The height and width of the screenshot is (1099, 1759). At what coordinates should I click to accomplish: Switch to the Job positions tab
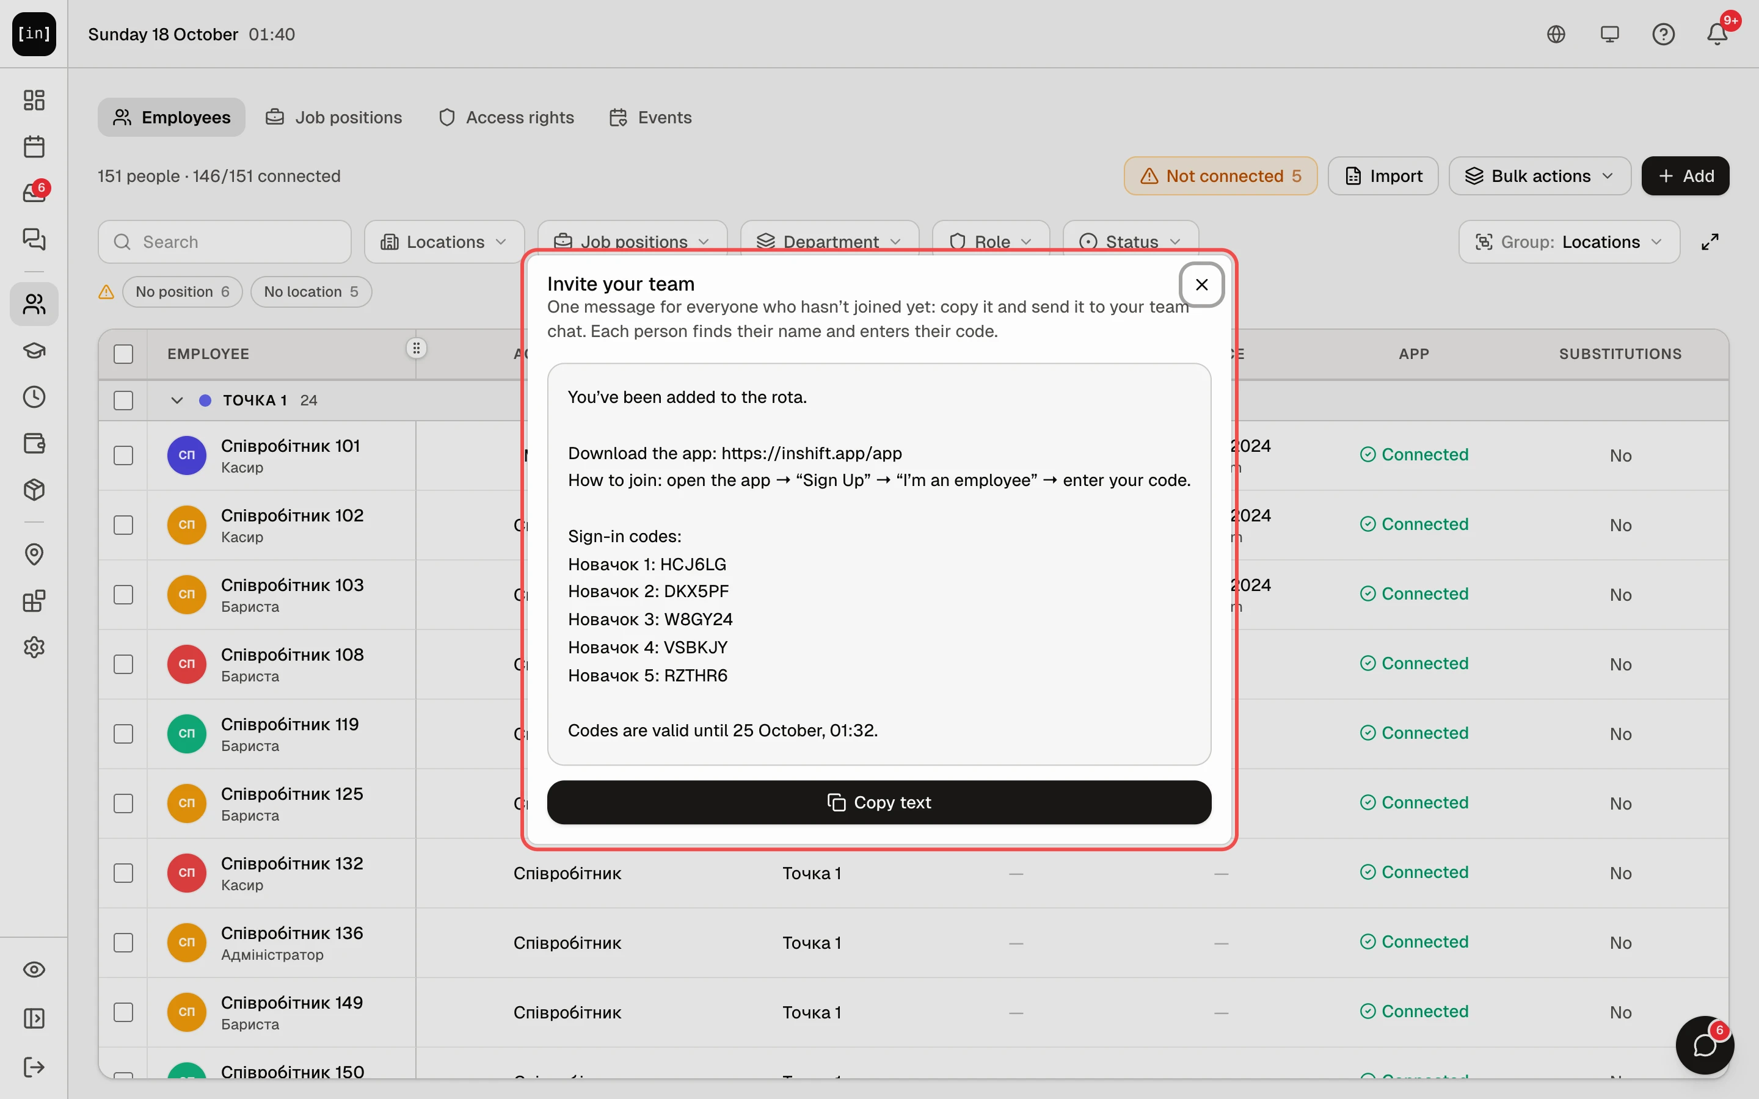[333, 117]
